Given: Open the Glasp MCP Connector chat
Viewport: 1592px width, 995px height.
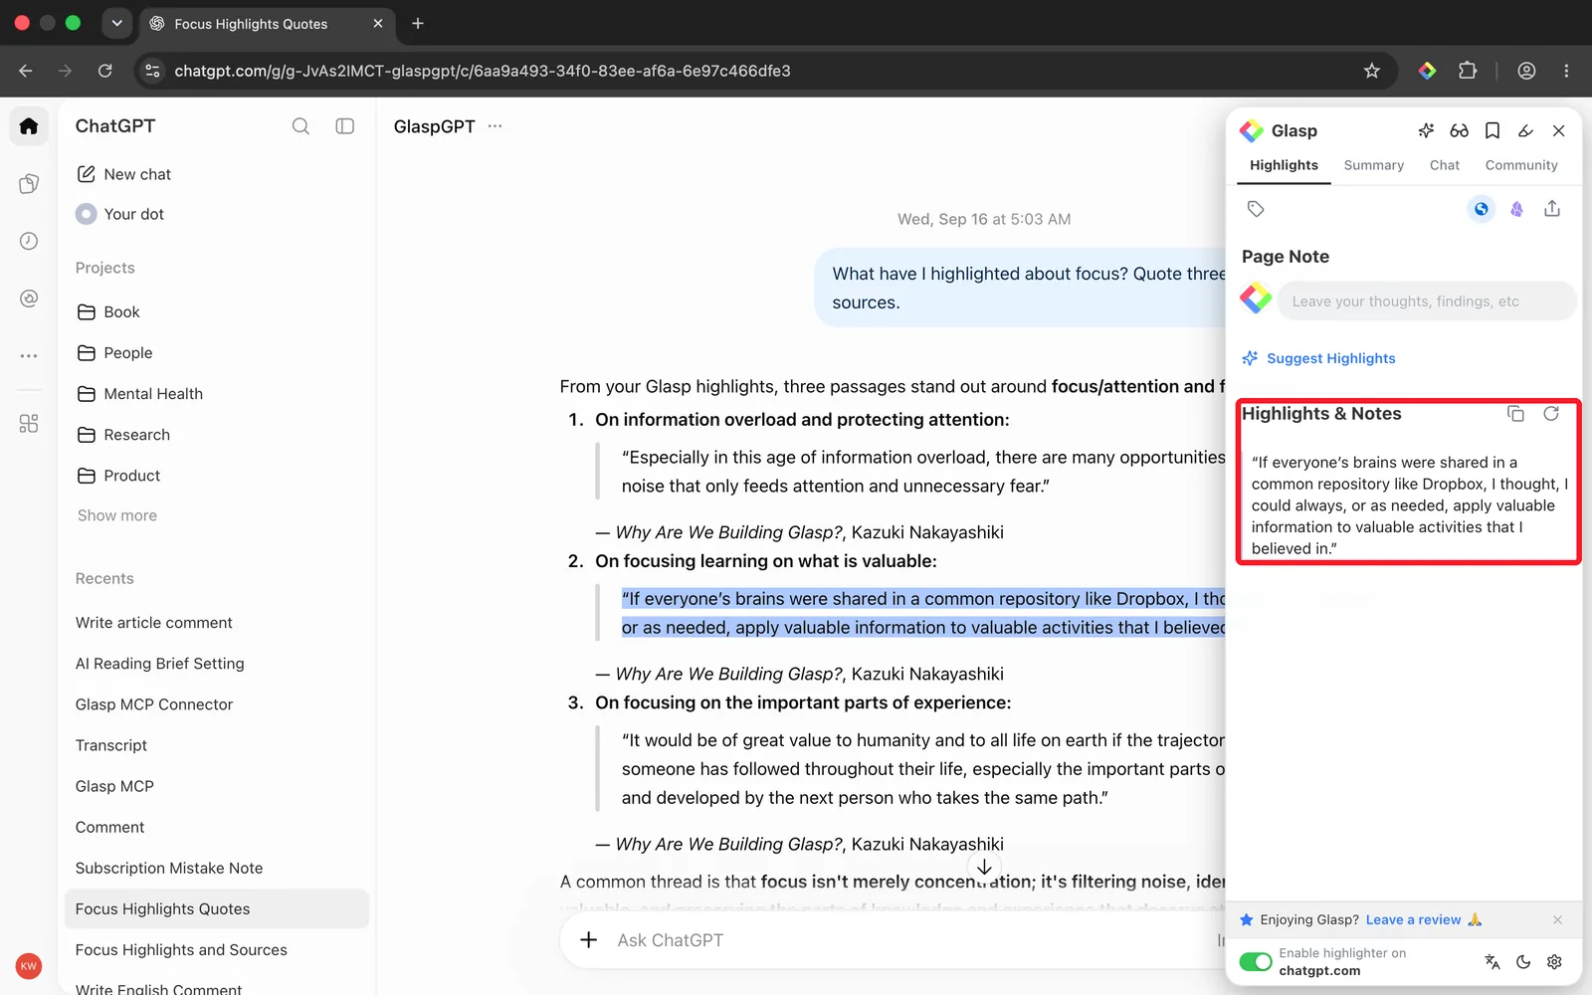Looking at the screenshot, I should [x=154, y=704].
